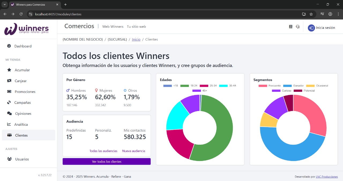Toggle the 18-24 legend in Edades chart
The width and height of the screenshot is (343, 181).
coord(189,86)
